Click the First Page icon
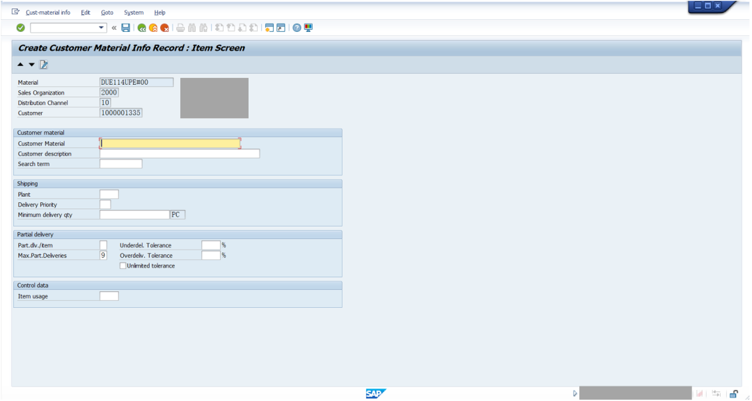This screenshot has width=752, height=401. click(x=219, y=28)
